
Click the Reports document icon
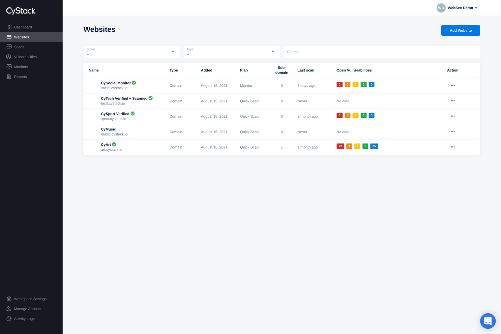click(9, 76)
